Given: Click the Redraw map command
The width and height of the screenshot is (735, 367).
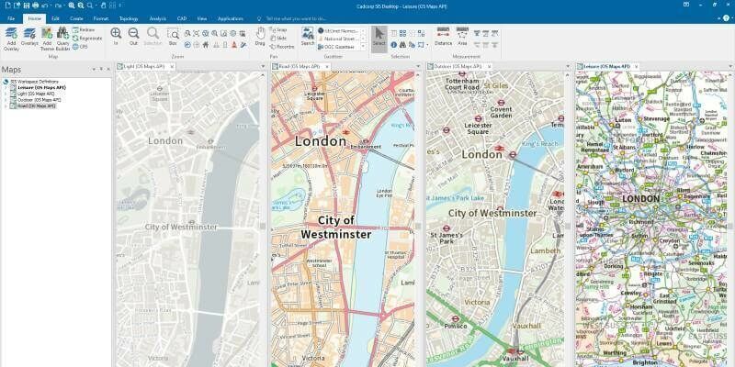Looking at the screenshot, I should click(x=84, y=30).
